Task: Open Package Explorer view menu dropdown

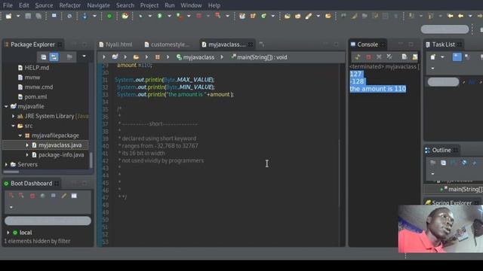Action: tap(84, 56)
